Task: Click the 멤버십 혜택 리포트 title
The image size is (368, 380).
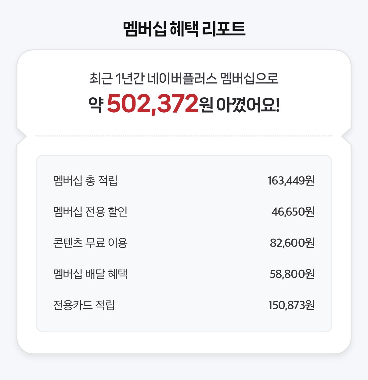Action: [x=184, y=29]
